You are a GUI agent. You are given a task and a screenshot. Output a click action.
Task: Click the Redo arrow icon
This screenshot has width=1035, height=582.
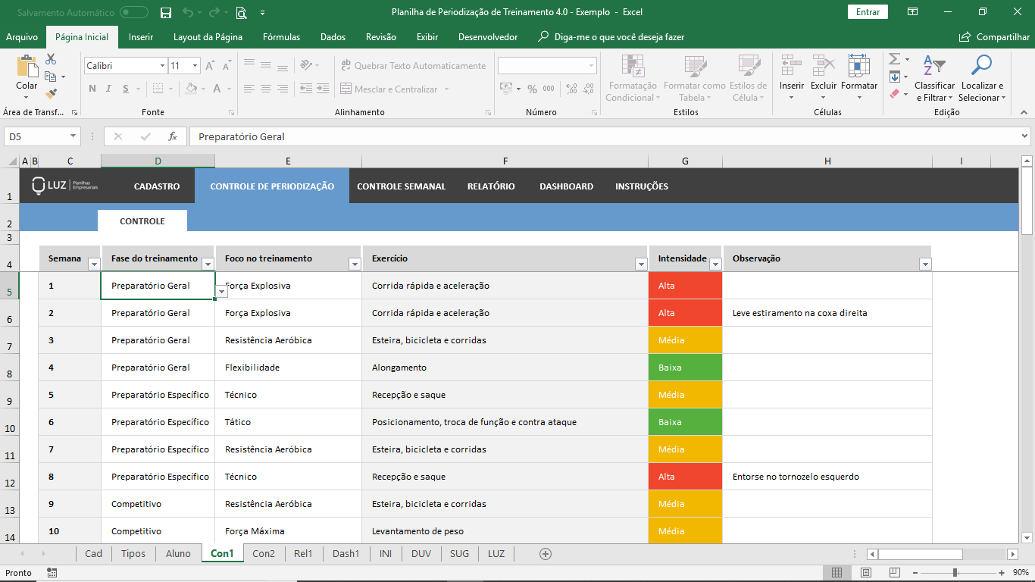(x=214, y=12)
